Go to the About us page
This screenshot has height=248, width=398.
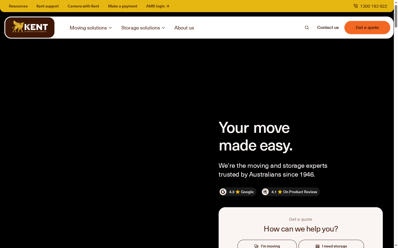click(184, 28)
